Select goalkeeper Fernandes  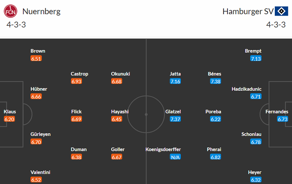[x=277, y=112]
